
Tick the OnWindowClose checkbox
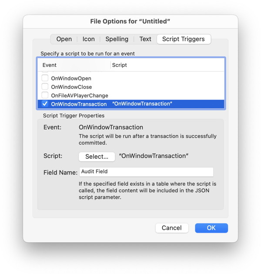click(x=45, y=87)
